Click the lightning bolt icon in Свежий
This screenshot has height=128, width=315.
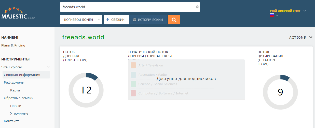coord(108,20)
